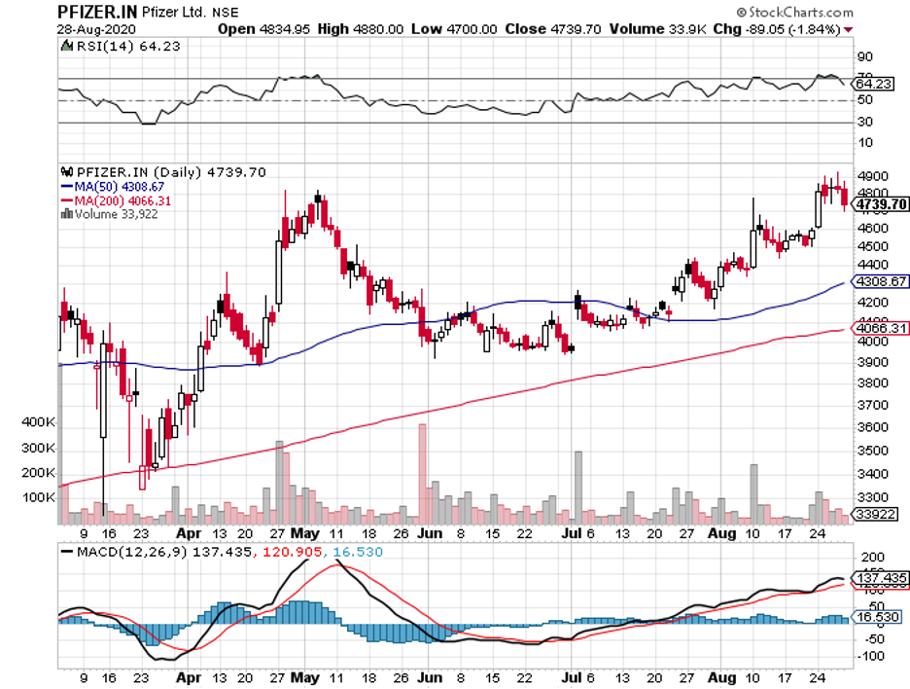Click the Aug label on MACD panel axis
This screenshot has width=910, height=689.
click(722, 678)
